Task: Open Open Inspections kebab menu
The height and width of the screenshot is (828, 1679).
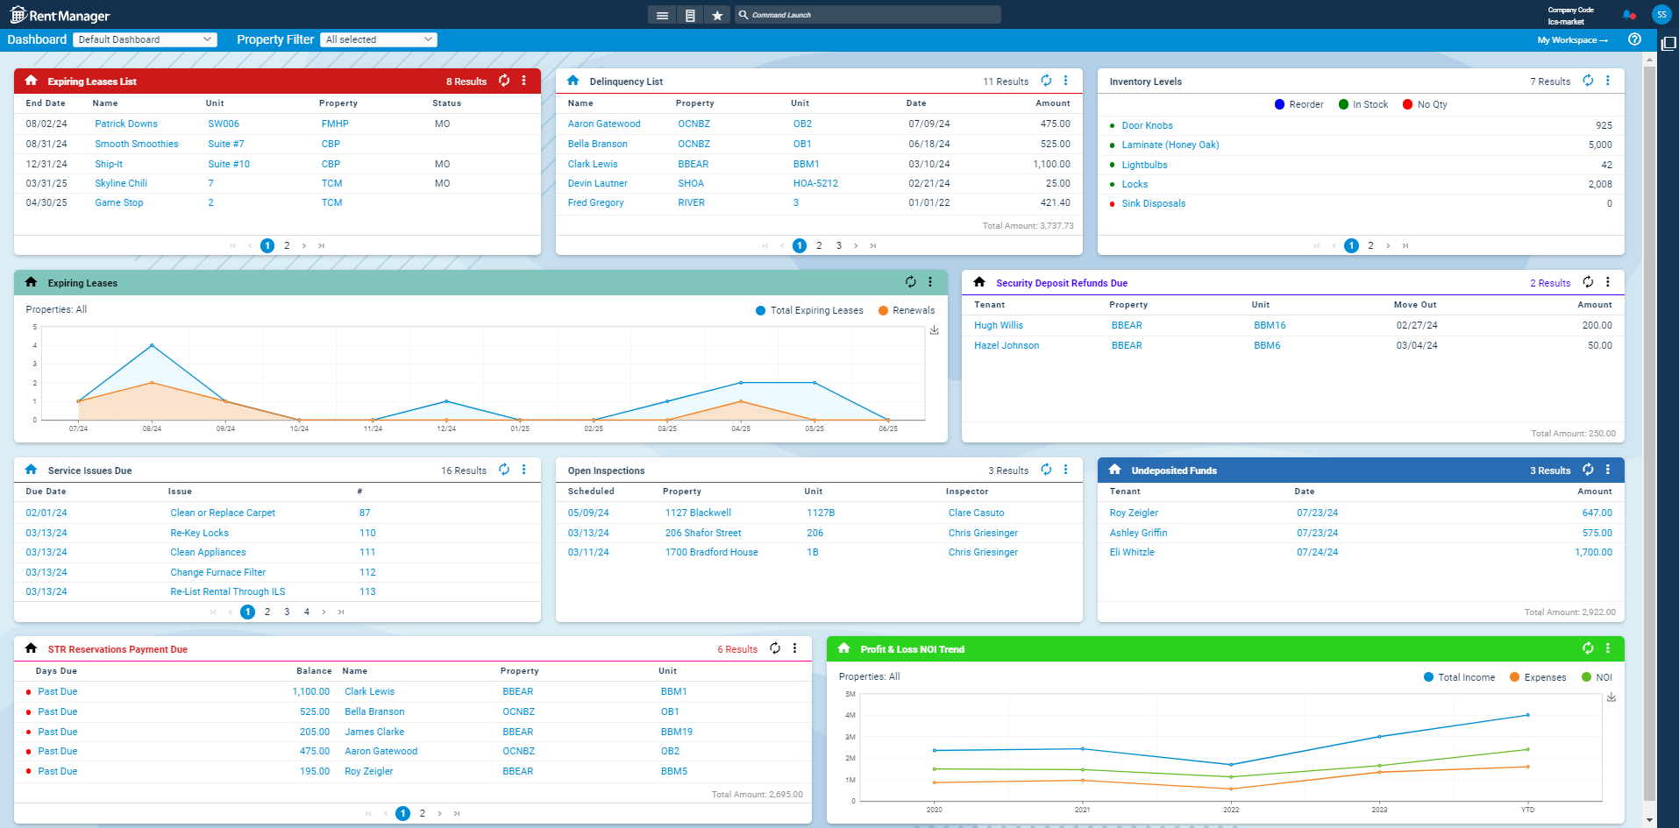Action: pos(1066,470)
